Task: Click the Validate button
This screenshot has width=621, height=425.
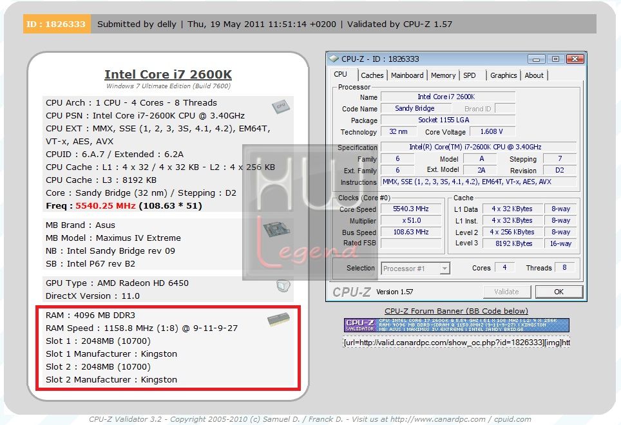Action: (506, 292)
